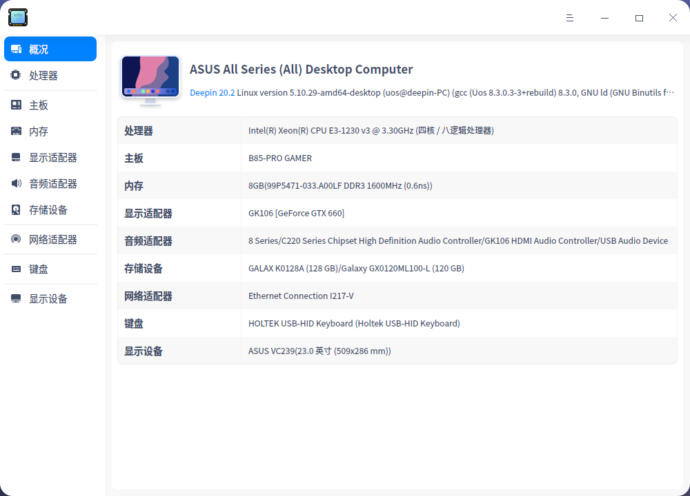Click 主板 label in overview table
This screenshot has height=496, width=690.
[x=134, y=158]
